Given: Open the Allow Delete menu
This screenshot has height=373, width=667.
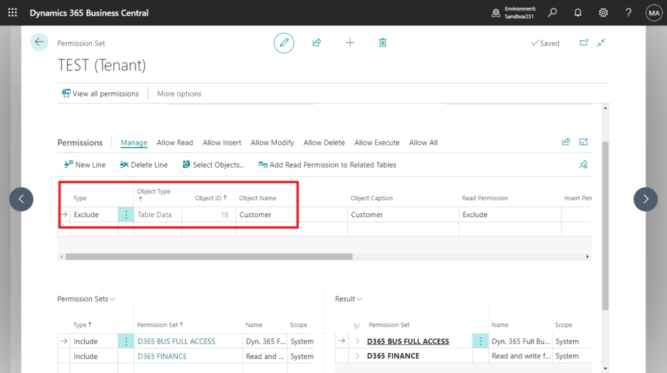Looking at the screenshot, I should click(x=324, y=143).
